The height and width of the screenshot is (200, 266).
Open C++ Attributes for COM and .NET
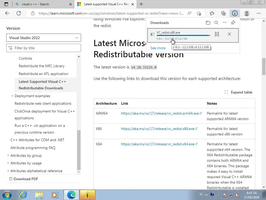(37, 140)
